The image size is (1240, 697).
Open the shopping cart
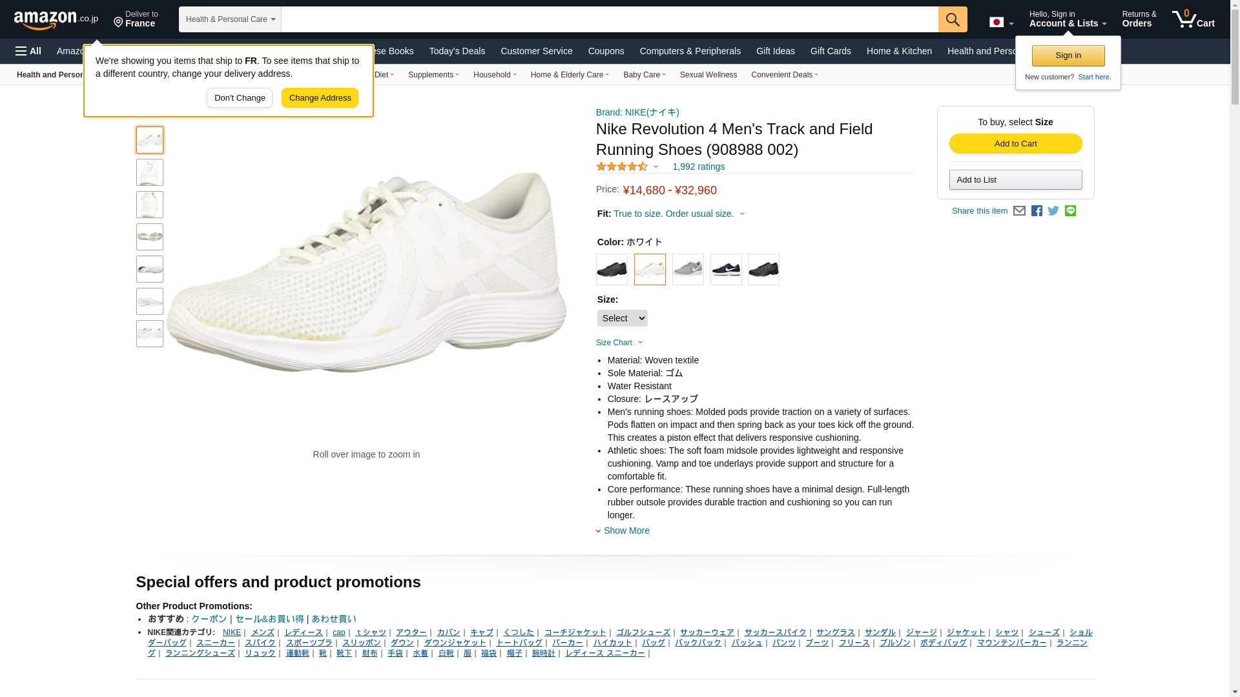coord(1193,19)
